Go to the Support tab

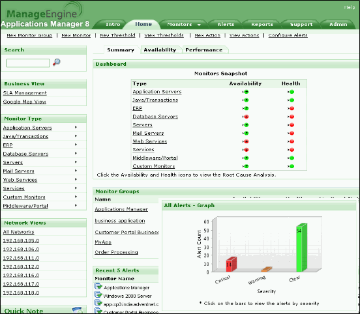tap(301, 24)
